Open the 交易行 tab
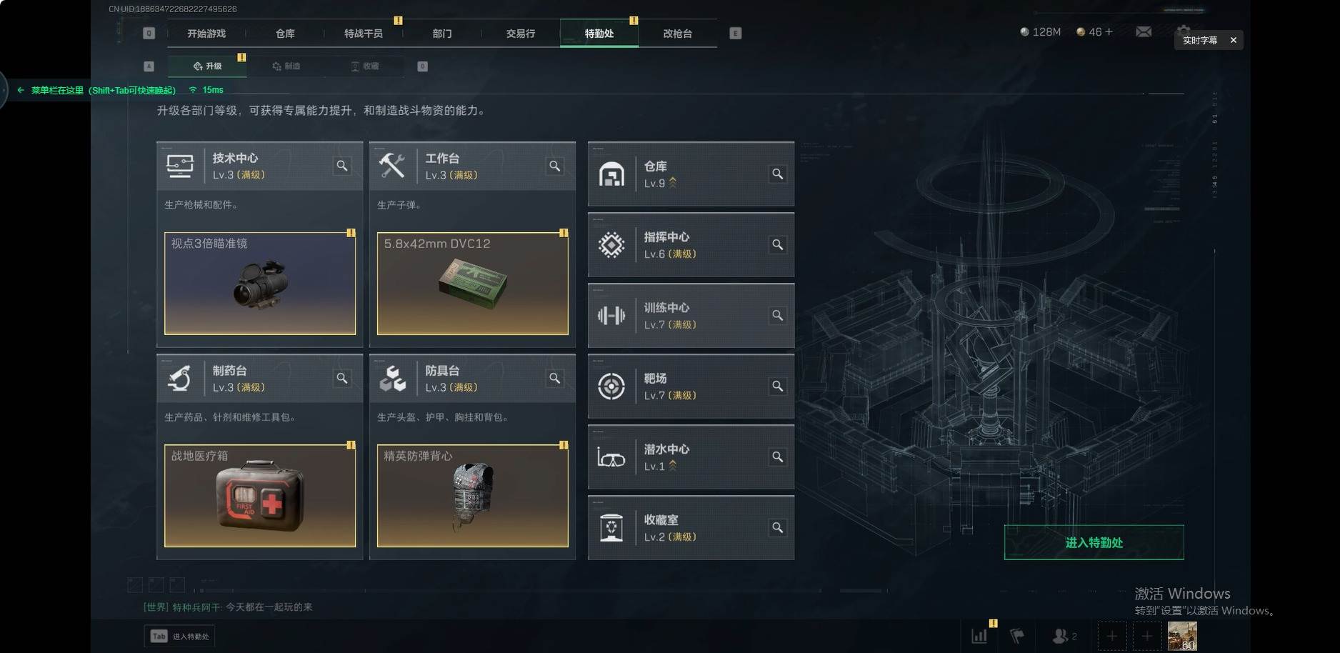This screenshot has width=1340, height=653. (521, 34)
